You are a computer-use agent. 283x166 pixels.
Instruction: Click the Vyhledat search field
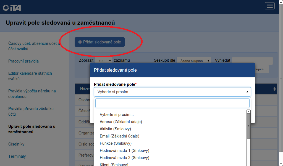tap(252, 61)
